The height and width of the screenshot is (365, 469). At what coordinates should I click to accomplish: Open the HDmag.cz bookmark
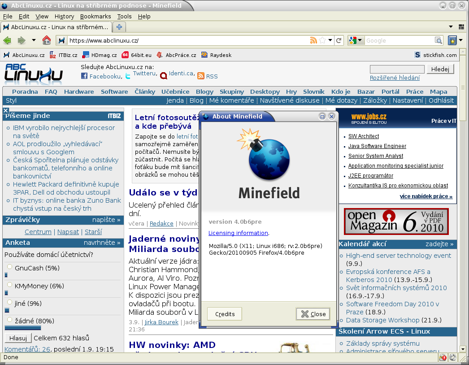100,55
